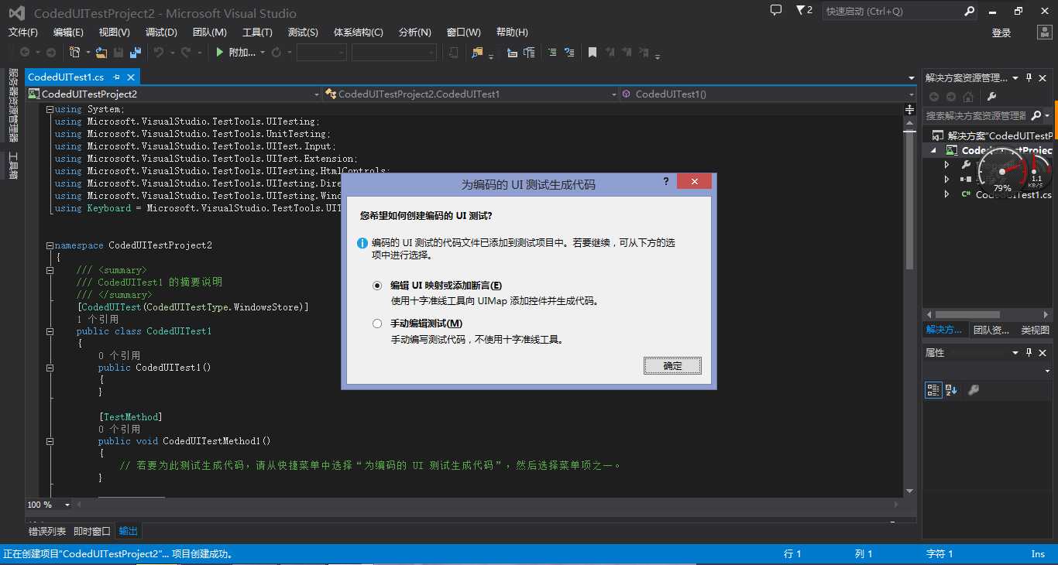Screen dimensions: 1058x565
Task: Switch to the 错误列表 tab
Action: [47, 531]
